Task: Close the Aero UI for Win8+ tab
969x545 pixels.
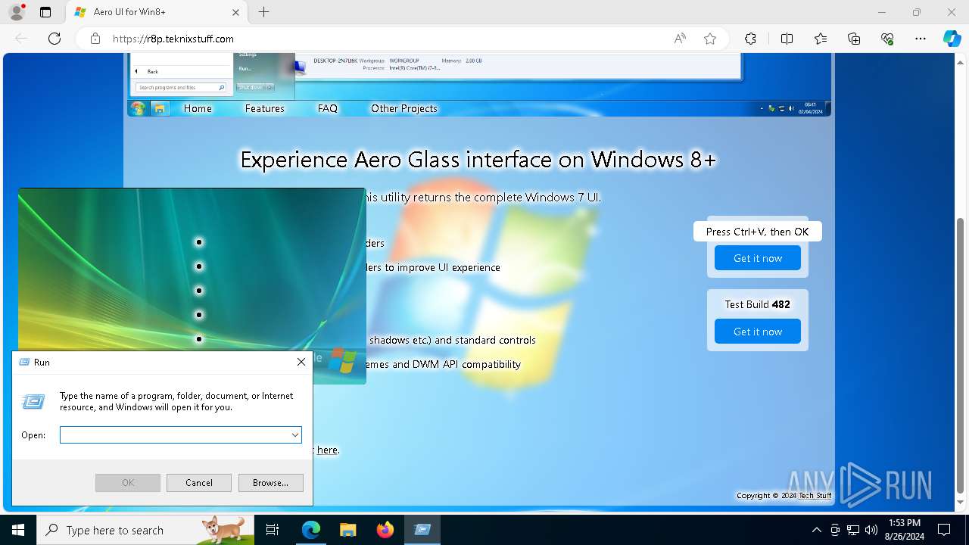Action: click(235, 12)
